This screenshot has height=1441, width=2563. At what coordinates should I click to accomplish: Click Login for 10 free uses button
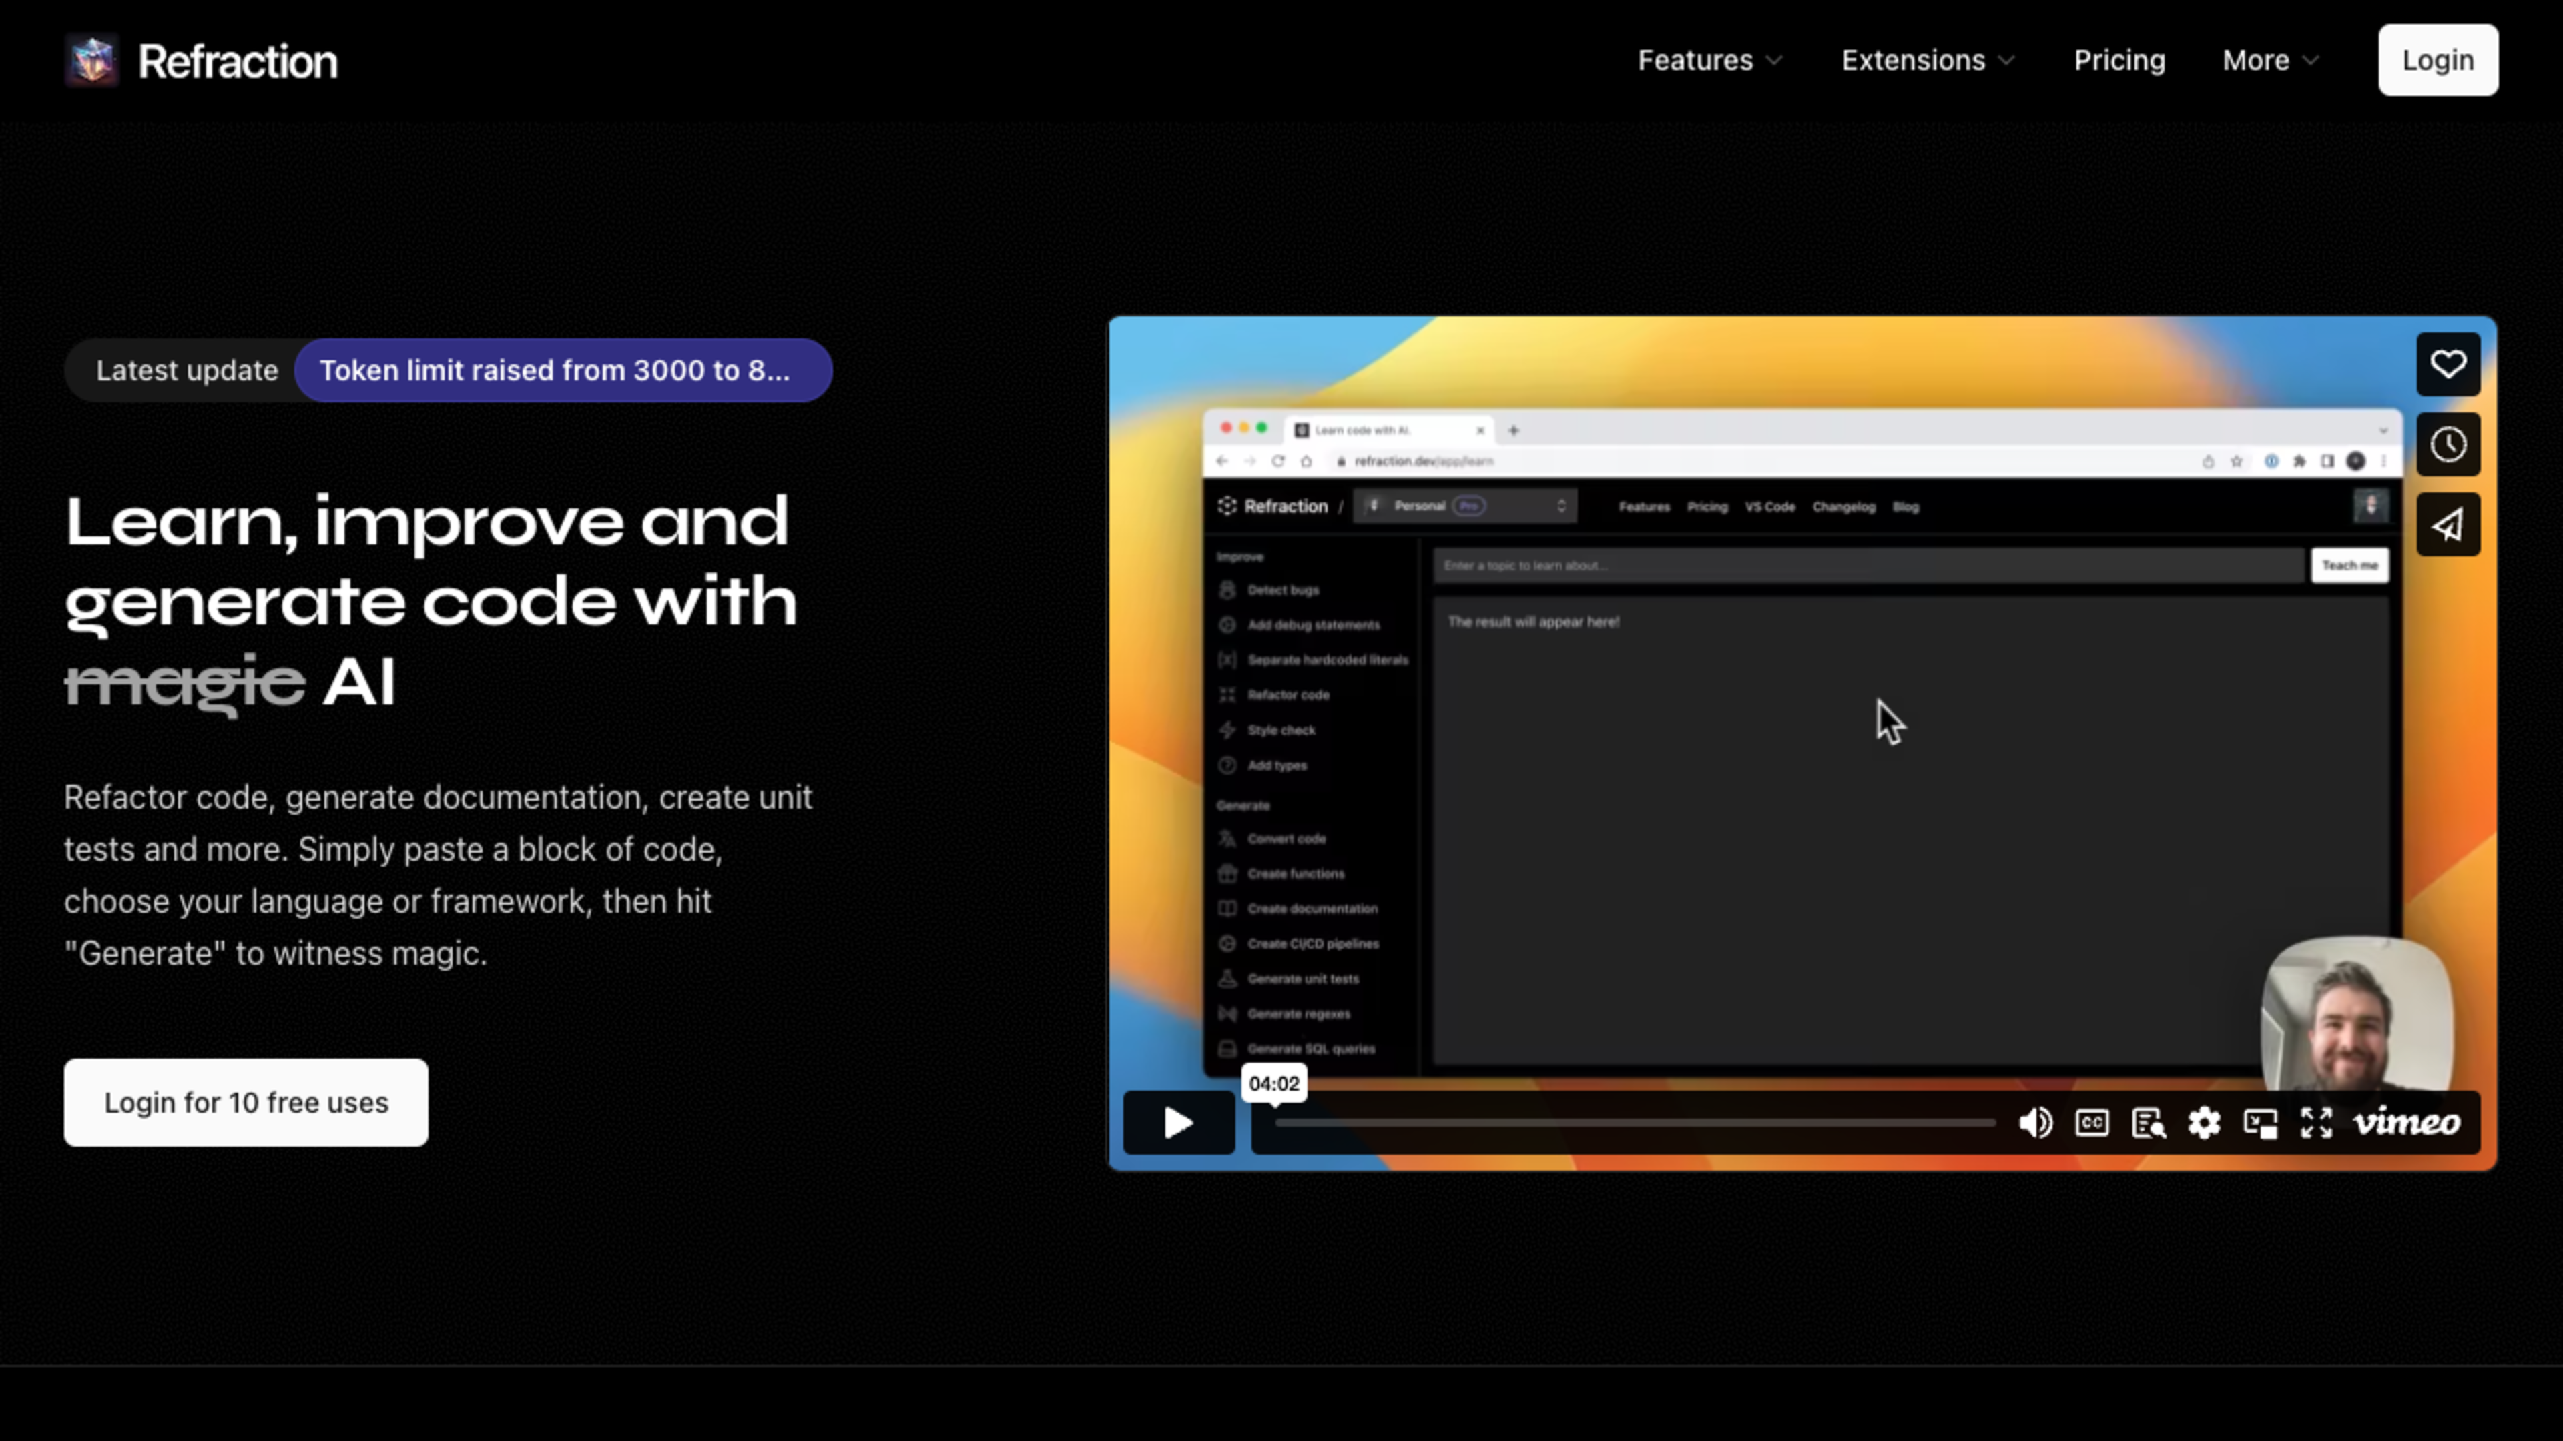coord(246,1101)
